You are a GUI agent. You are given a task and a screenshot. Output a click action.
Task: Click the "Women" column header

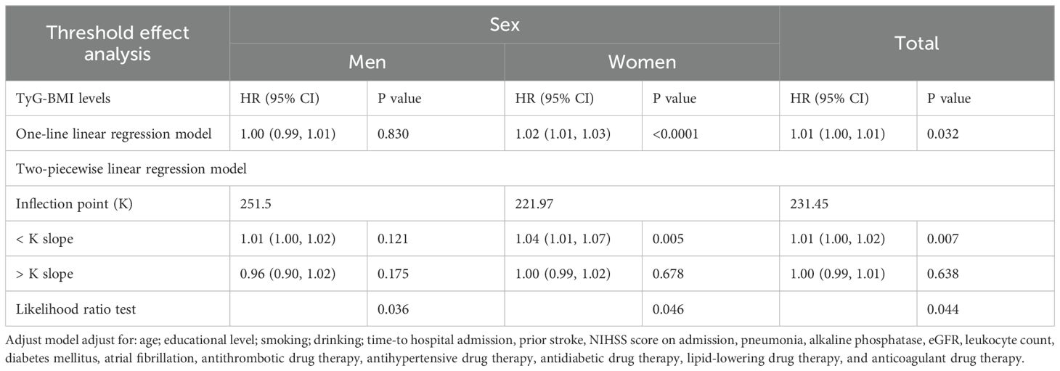[x=642, y=62]
